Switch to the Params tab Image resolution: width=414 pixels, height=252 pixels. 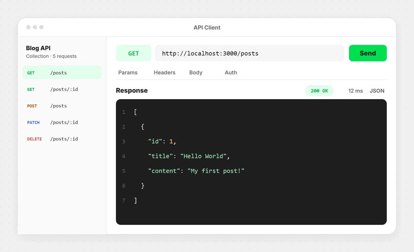tap(128, 73)
